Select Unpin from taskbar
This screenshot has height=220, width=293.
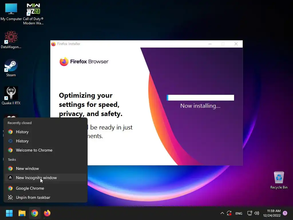[45, 198]
